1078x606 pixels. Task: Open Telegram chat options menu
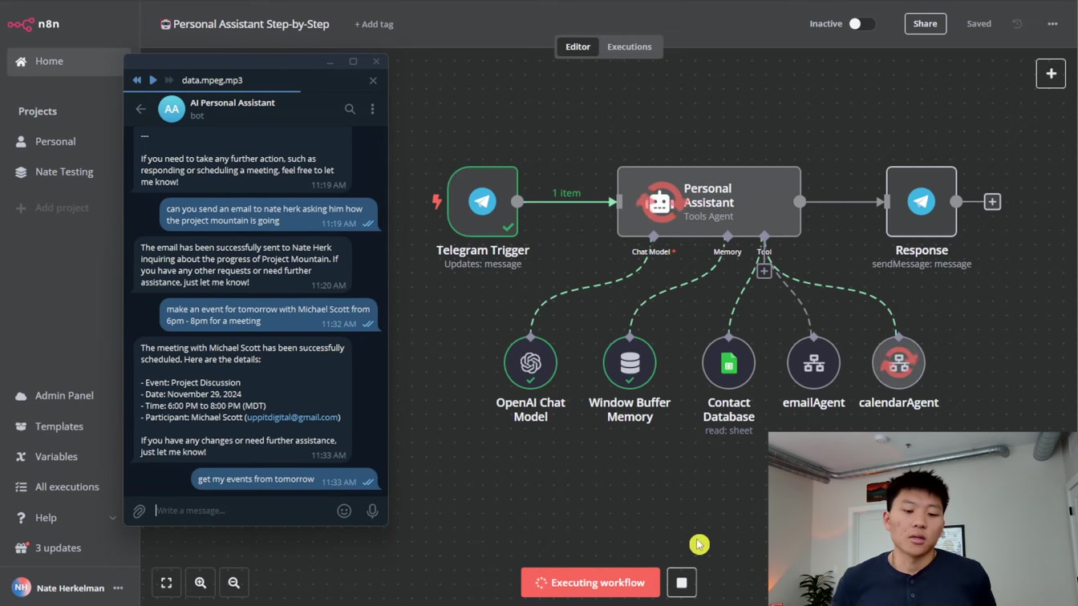[372, 109]
